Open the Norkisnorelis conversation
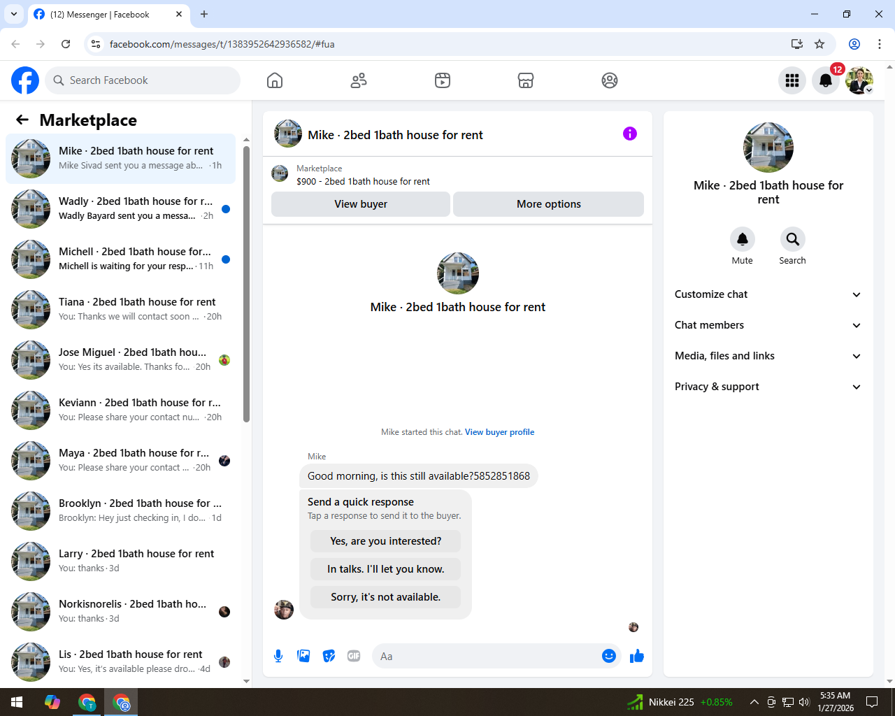 pyautogui.click(x=120, y=612)
